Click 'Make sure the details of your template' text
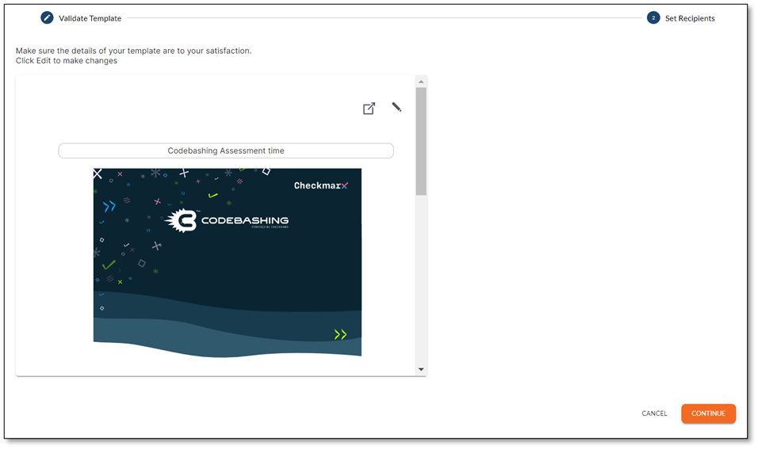758x449 pixels. coord(133,51)
